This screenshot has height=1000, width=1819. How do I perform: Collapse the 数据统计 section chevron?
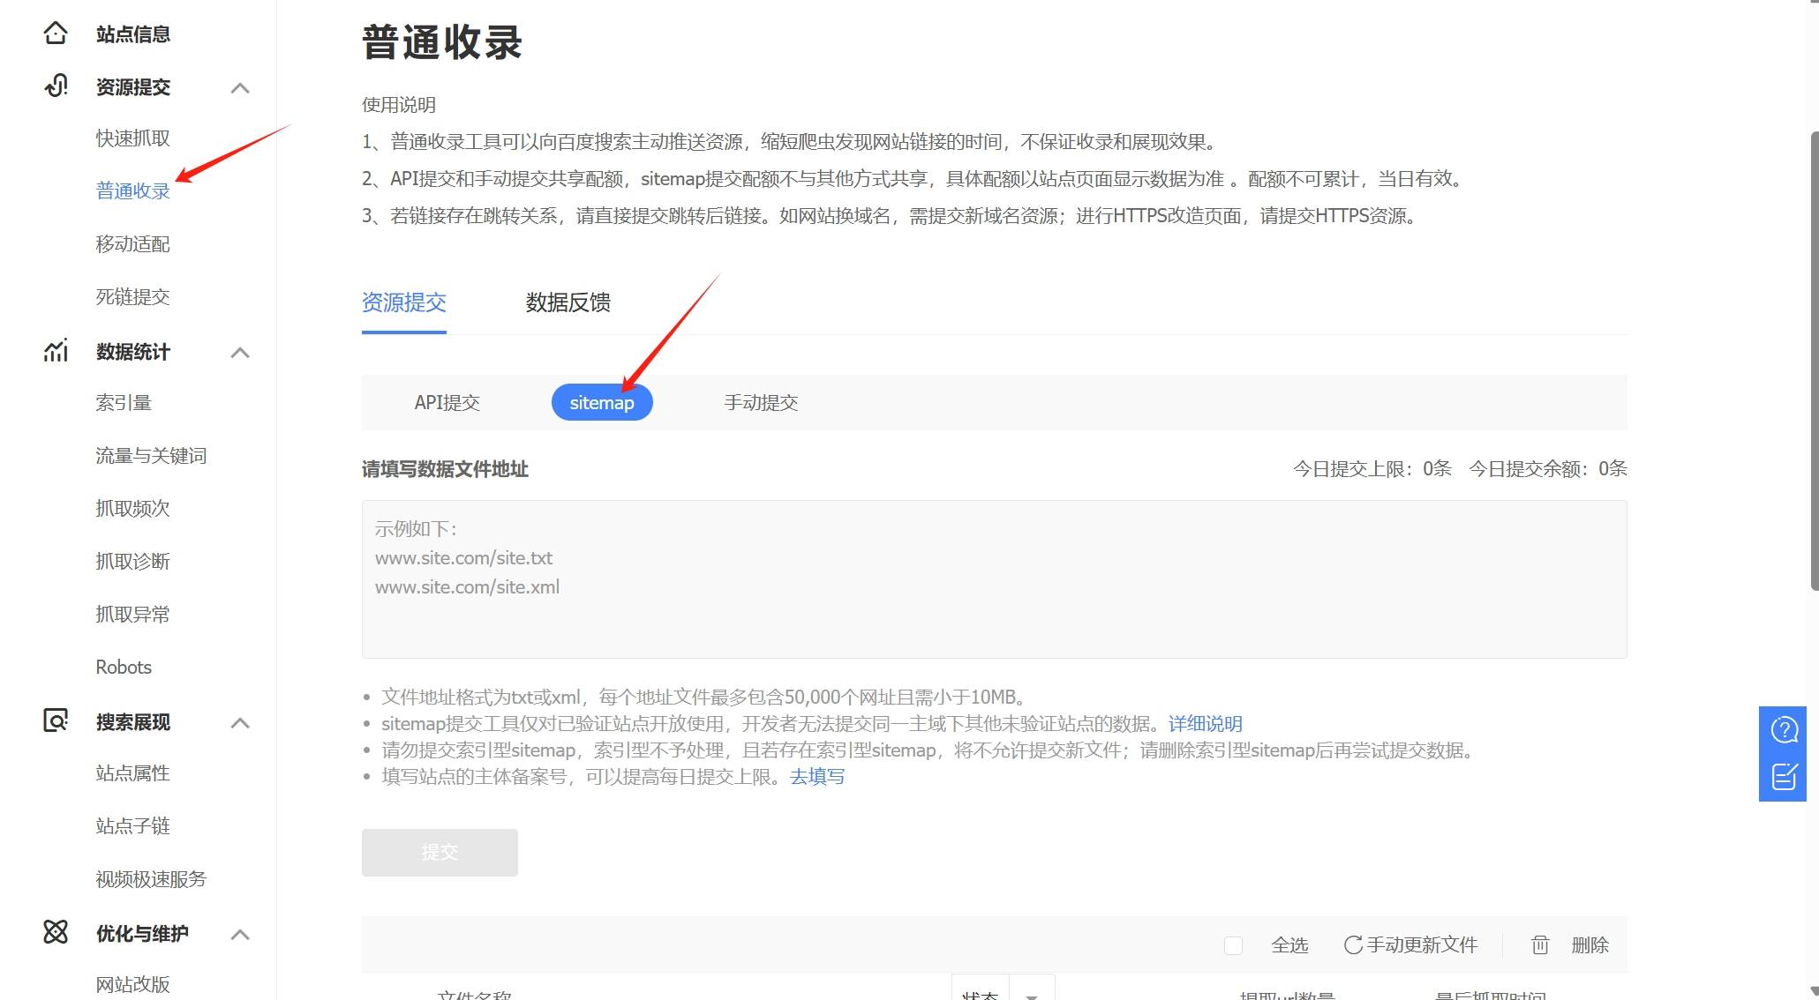(240, 352)
